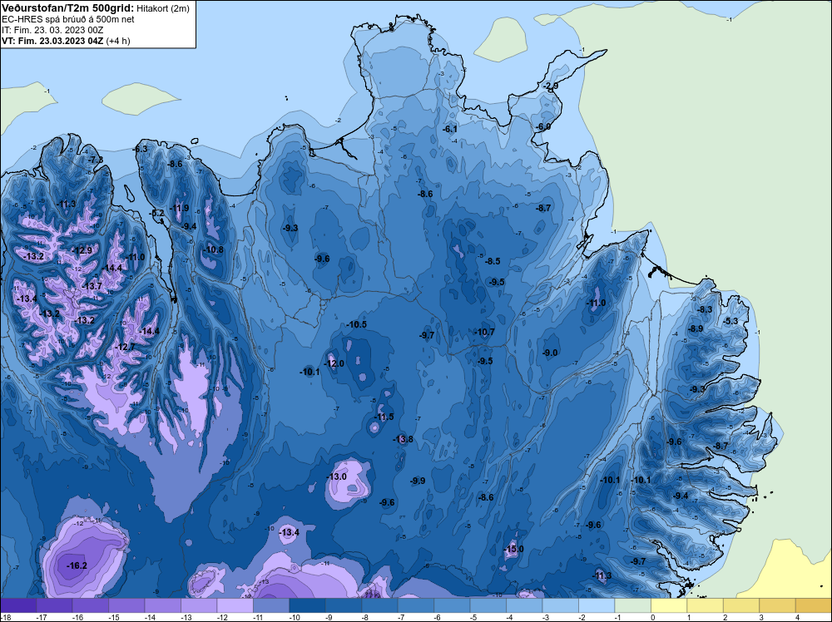The image size is (832, 622).
Task: Select the -10.5 temperature label
Action: pos(356,324)
